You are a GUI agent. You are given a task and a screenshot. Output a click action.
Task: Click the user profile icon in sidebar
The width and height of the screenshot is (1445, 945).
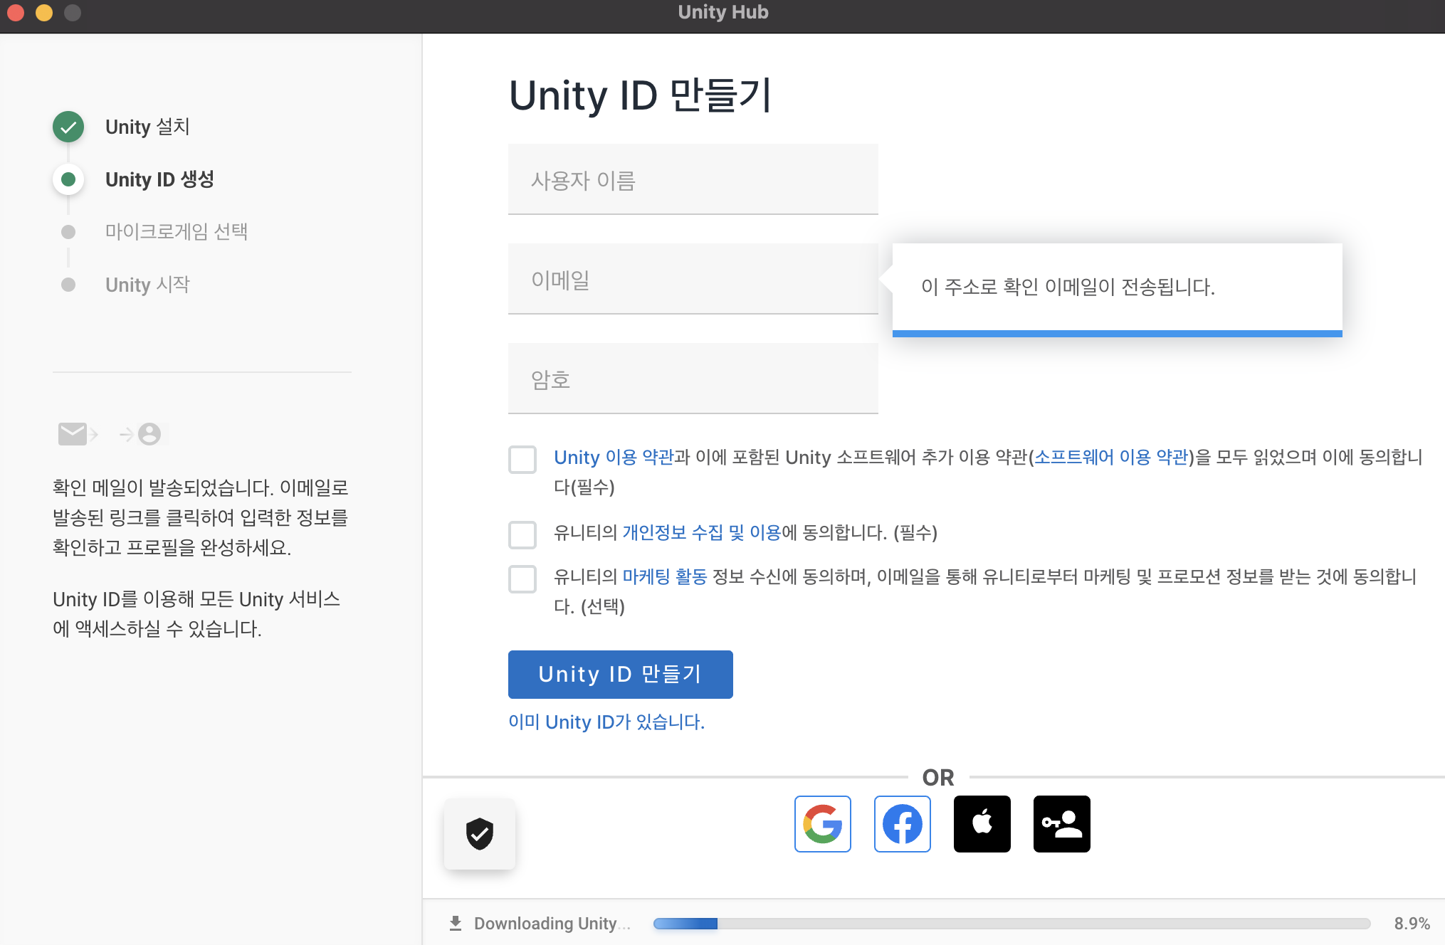coord(149,433)
